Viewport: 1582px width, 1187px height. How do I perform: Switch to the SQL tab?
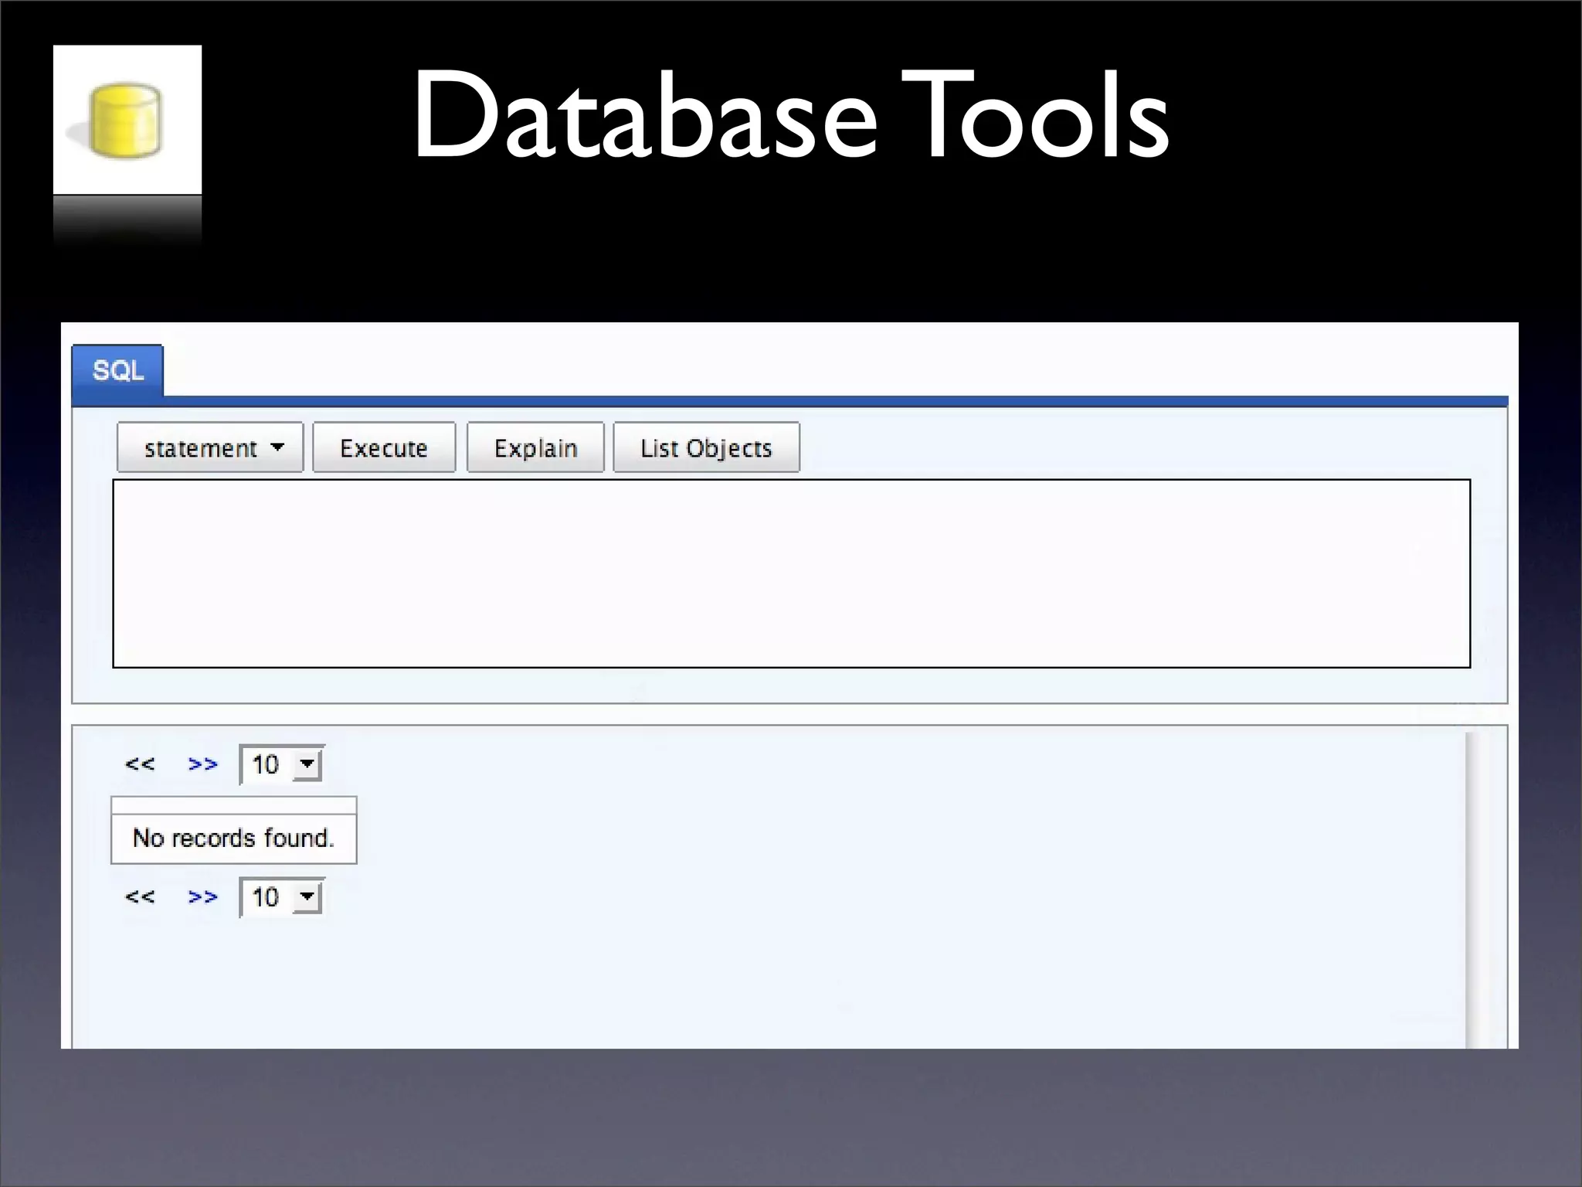pos(117,371)
